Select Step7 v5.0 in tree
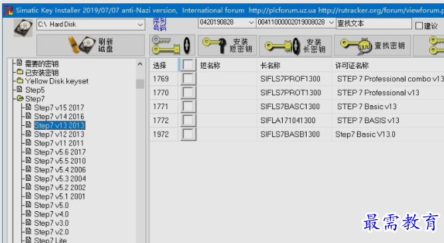This screenshot has height=243, width=444. (x=51, y=205)
